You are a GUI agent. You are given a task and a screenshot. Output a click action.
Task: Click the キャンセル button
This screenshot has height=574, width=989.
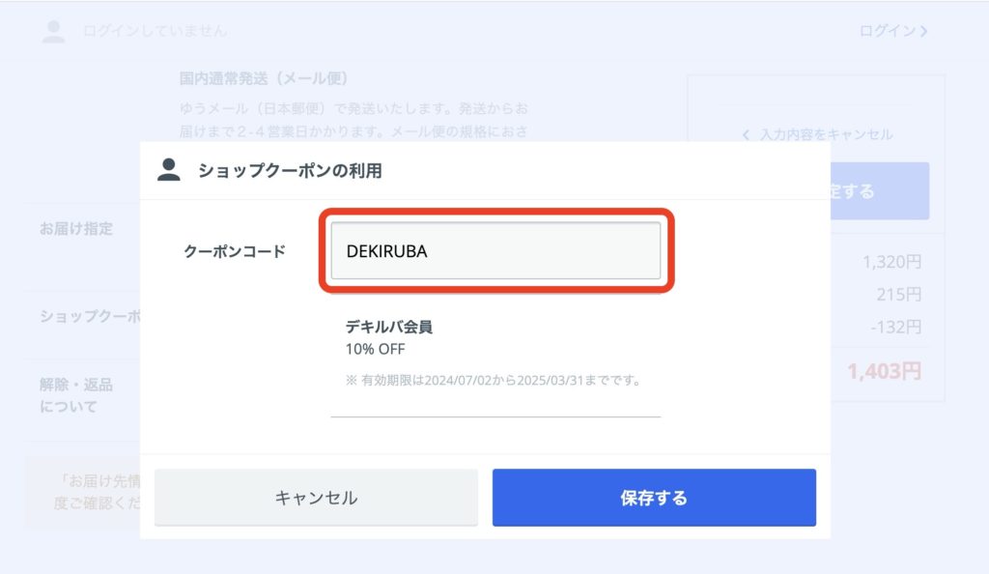point(316,498)
